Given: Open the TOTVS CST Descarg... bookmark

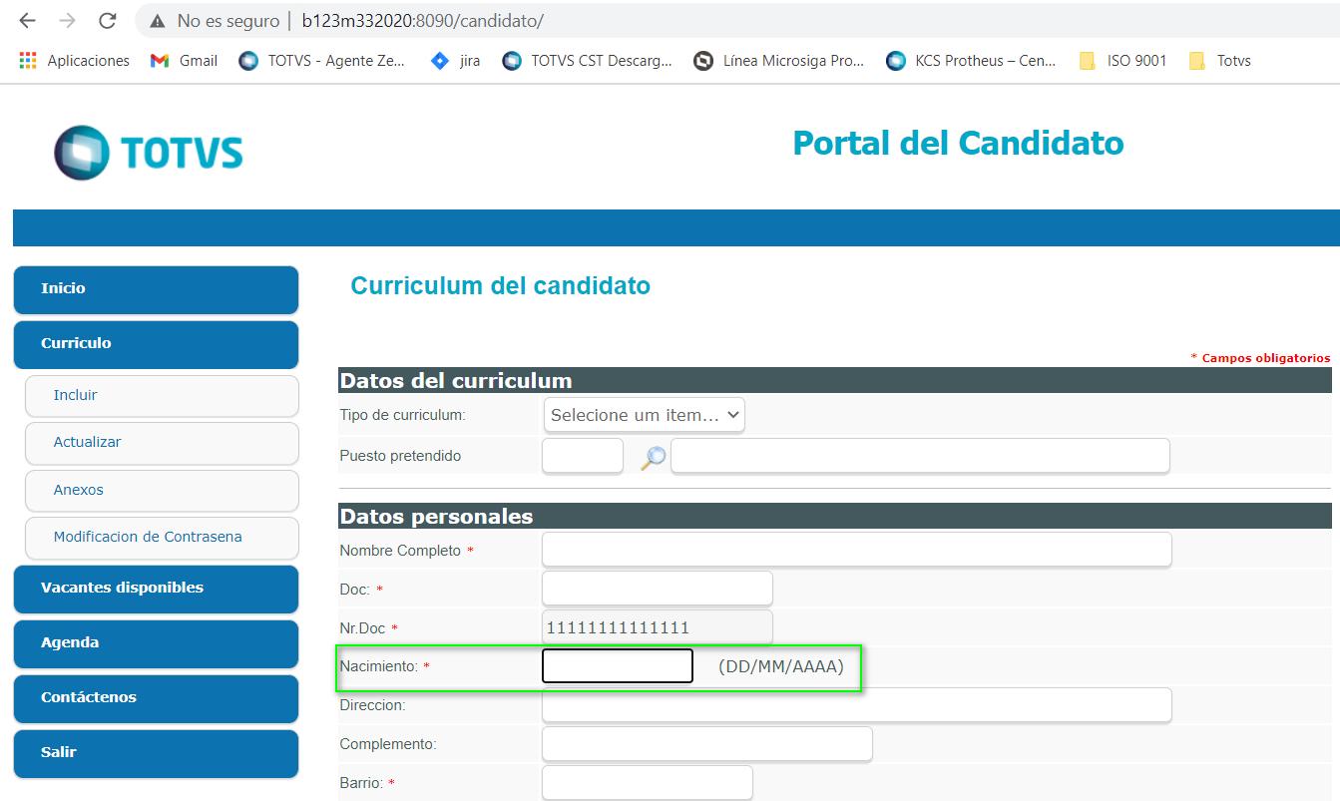Looking at the screenshot, I should coord(587,61).
